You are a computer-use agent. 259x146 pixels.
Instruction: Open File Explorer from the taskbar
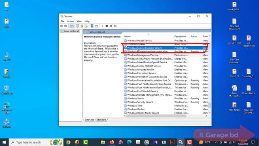(103, 142)
